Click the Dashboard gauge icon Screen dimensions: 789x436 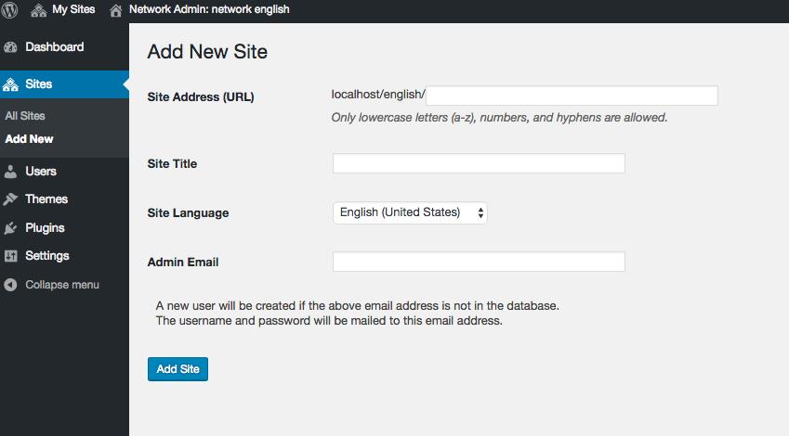click(10, 47)
